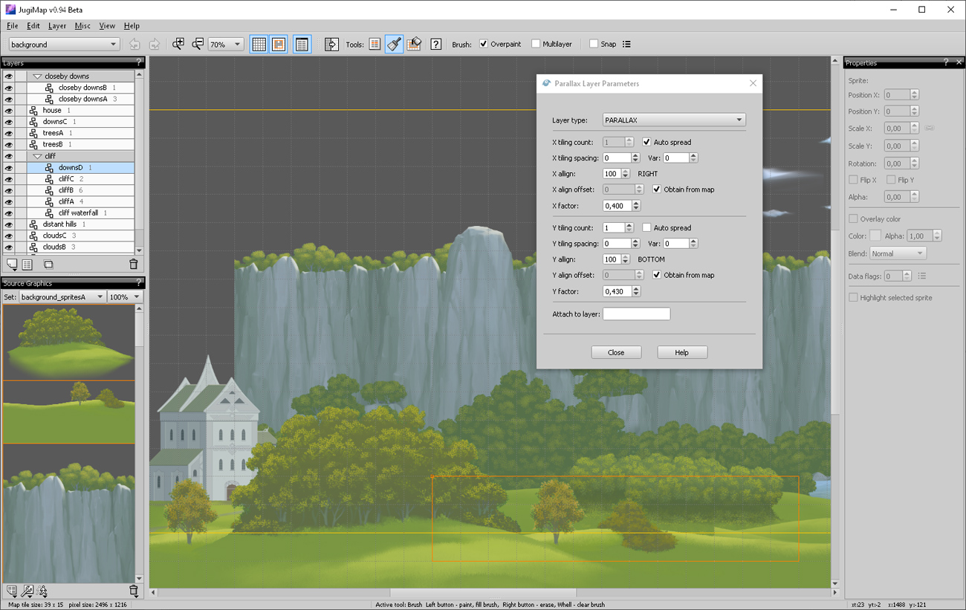Select the fill bucket tool icon
Image resolution: width=966 pixels, height=610 pixels.
(x=414, y=45)
